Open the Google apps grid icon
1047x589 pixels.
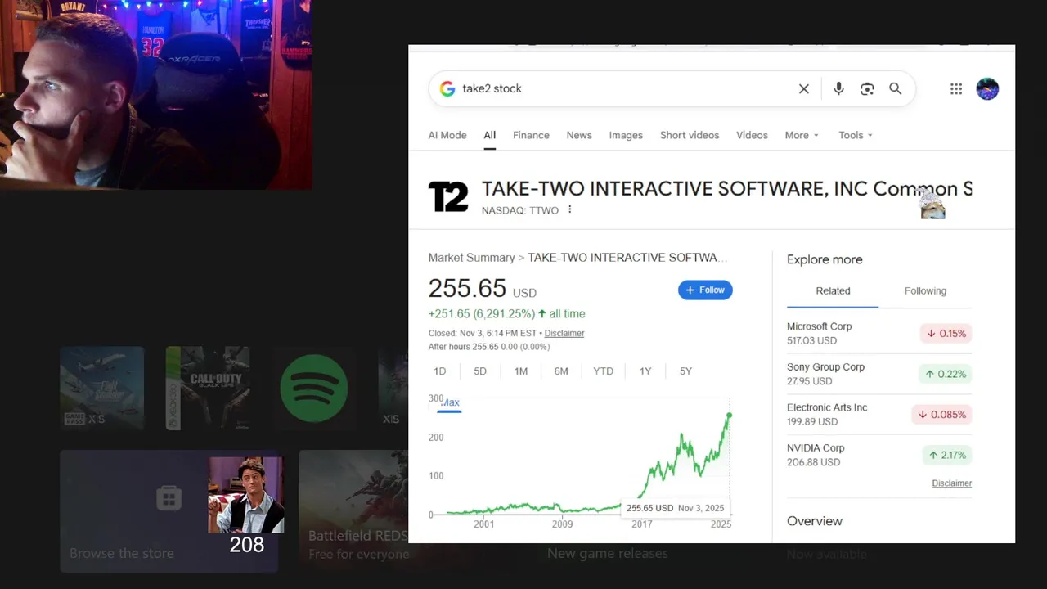[x=956, y=88]
